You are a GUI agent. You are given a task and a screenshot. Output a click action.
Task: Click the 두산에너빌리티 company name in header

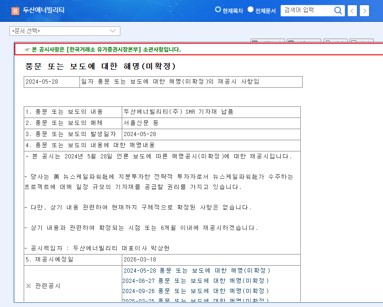[44, 10]
